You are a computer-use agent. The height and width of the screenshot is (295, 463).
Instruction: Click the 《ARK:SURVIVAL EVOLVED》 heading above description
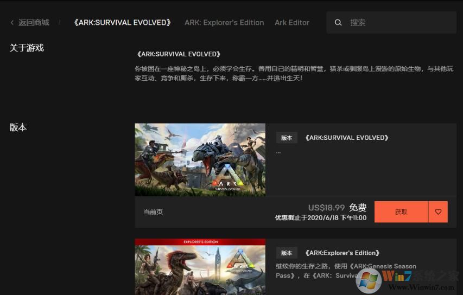point(179,54)
